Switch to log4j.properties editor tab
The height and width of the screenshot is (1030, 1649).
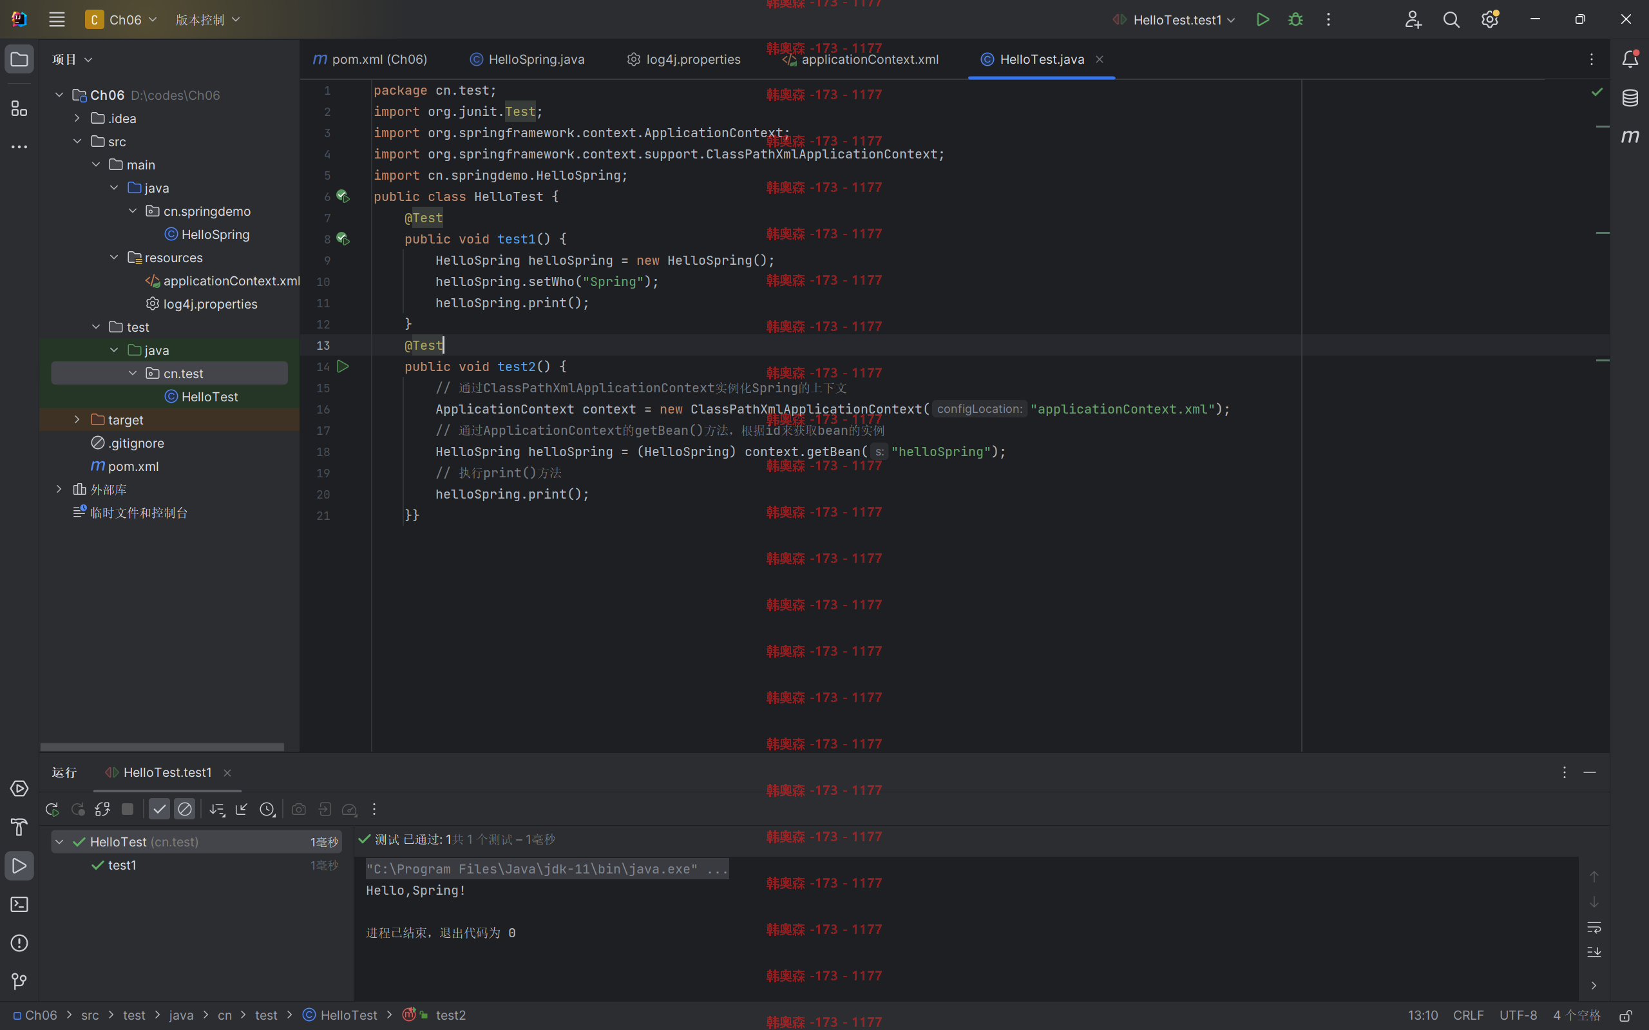(684, 59)
